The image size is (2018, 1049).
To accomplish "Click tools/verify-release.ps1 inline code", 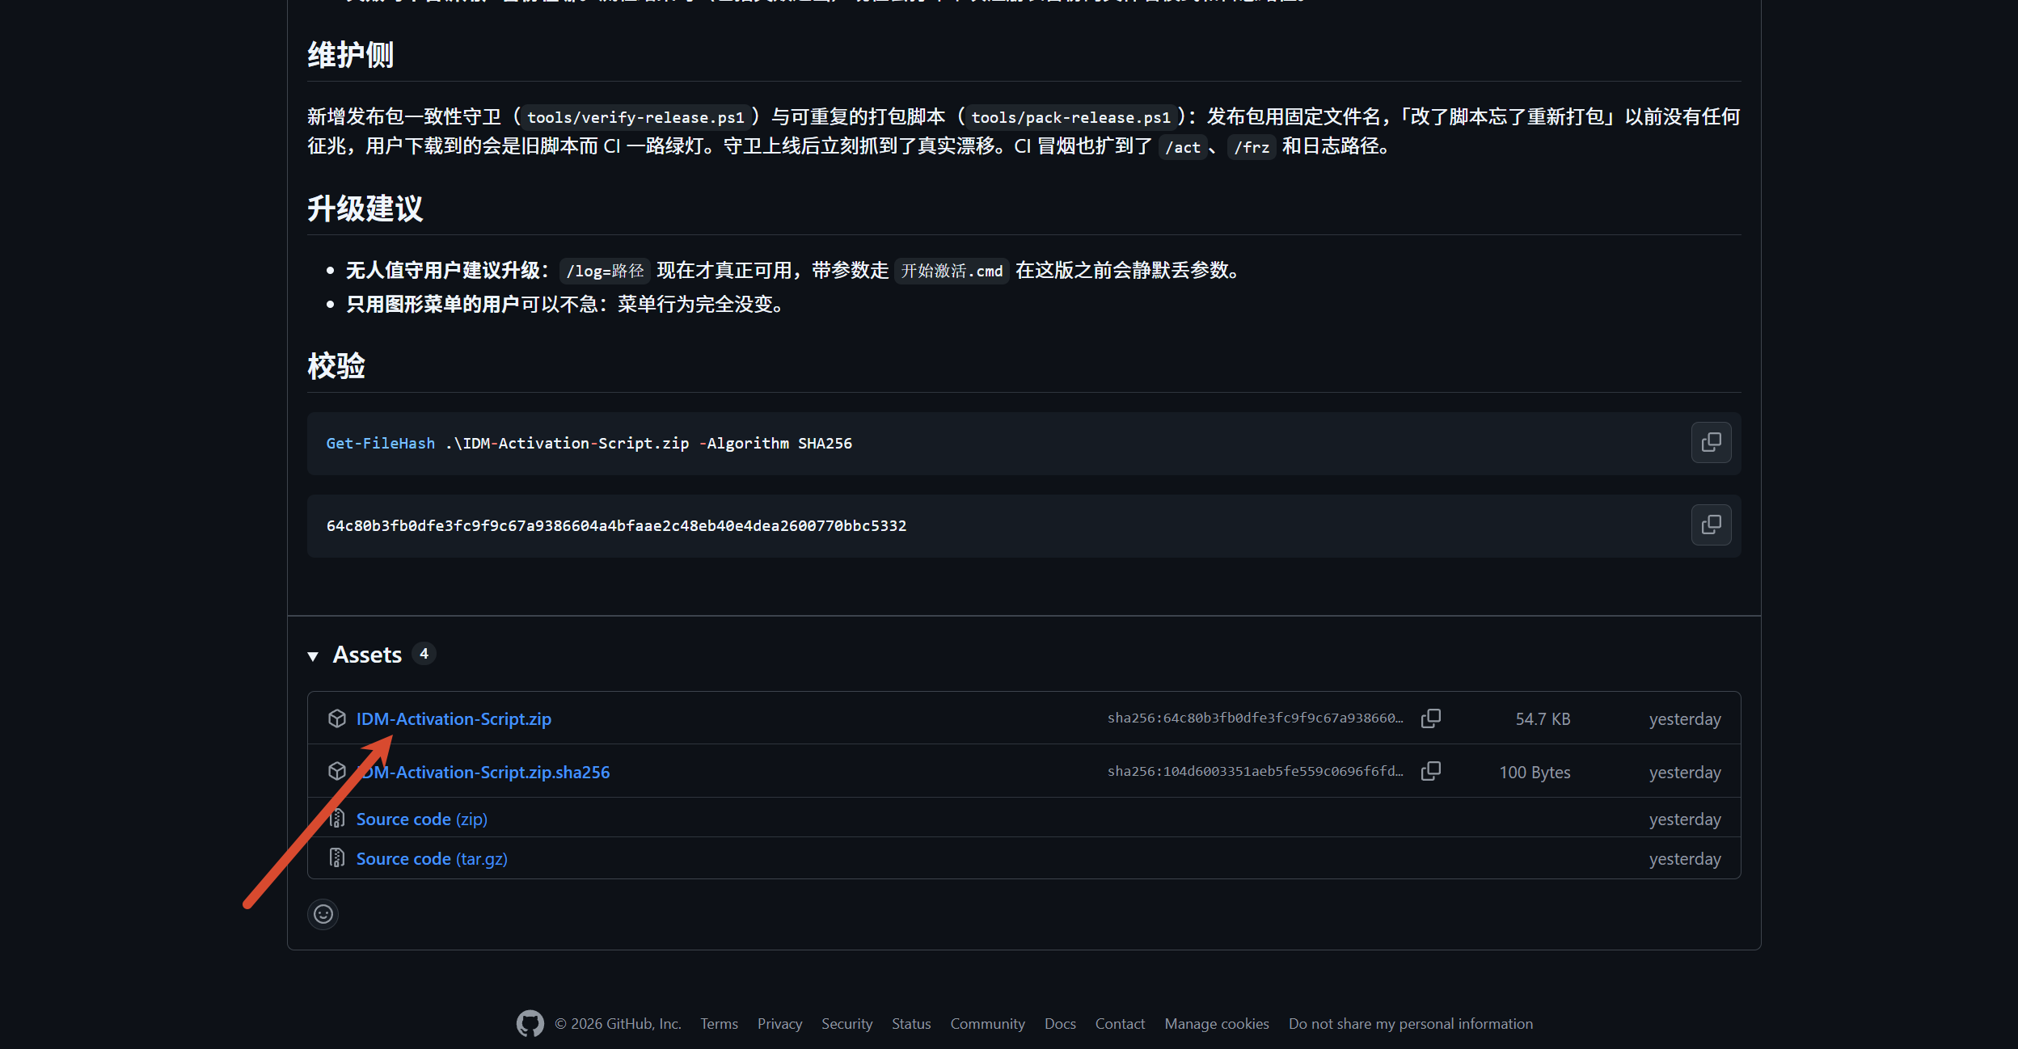I will point(635,117).
